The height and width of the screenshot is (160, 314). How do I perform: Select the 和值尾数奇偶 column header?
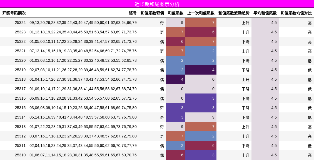point(152,13)
